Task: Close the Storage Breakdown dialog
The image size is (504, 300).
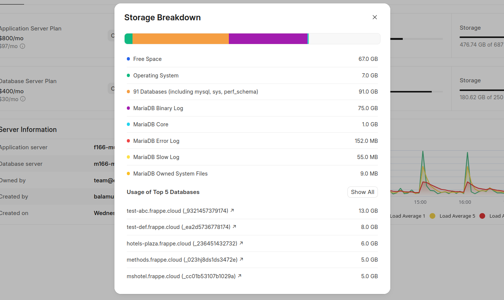Action: tap(375, 17)
